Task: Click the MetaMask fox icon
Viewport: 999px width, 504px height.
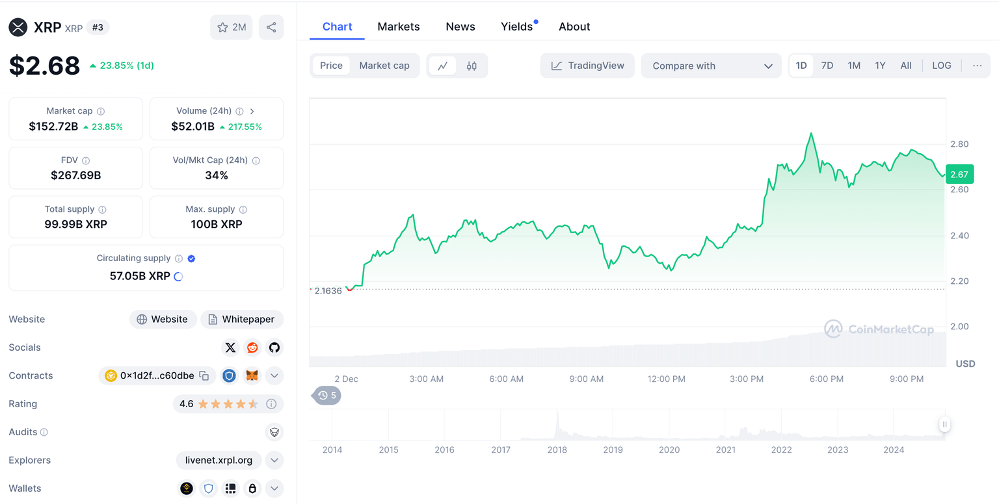Action: 252,375
